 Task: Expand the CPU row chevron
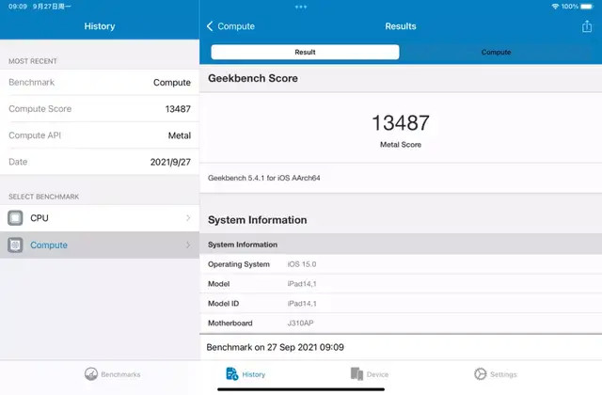pyautogui.click(x=188, y=218)
